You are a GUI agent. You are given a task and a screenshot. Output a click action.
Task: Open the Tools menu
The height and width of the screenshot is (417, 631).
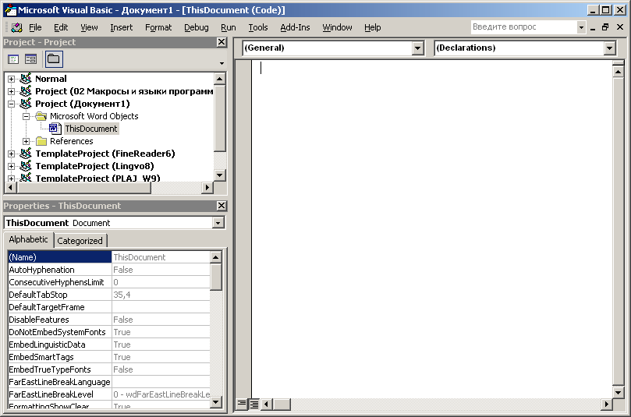coord(258,27)
